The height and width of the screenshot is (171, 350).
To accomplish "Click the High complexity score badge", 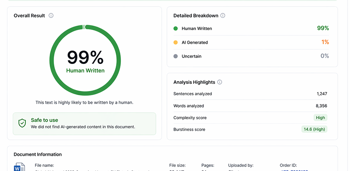I will click(320, 118).
